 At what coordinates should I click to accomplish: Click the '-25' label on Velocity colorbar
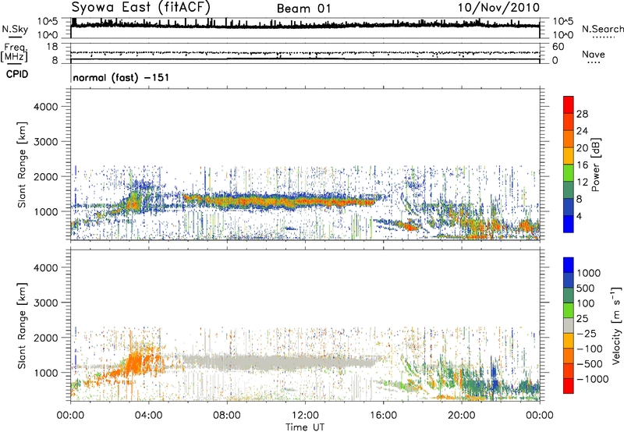click(x=587, y=333)
